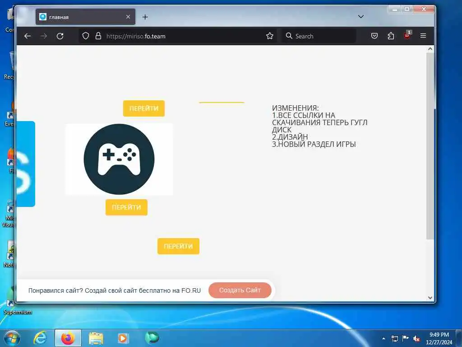
Task: Click the site security padlock icon
Action: coord(98,36)
